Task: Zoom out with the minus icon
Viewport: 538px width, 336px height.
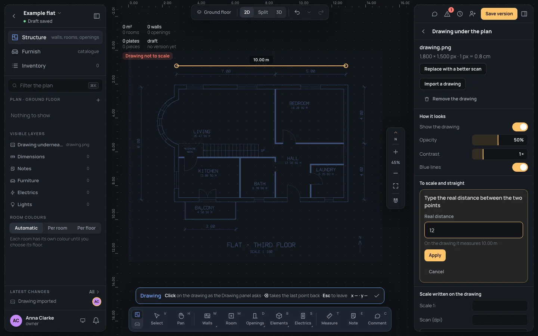Action: click(396, 173)
